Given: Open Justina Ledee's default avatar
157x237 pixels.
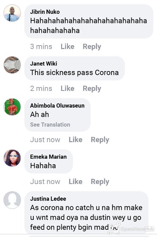Looking at the screenshot, I should coord(12,200).
